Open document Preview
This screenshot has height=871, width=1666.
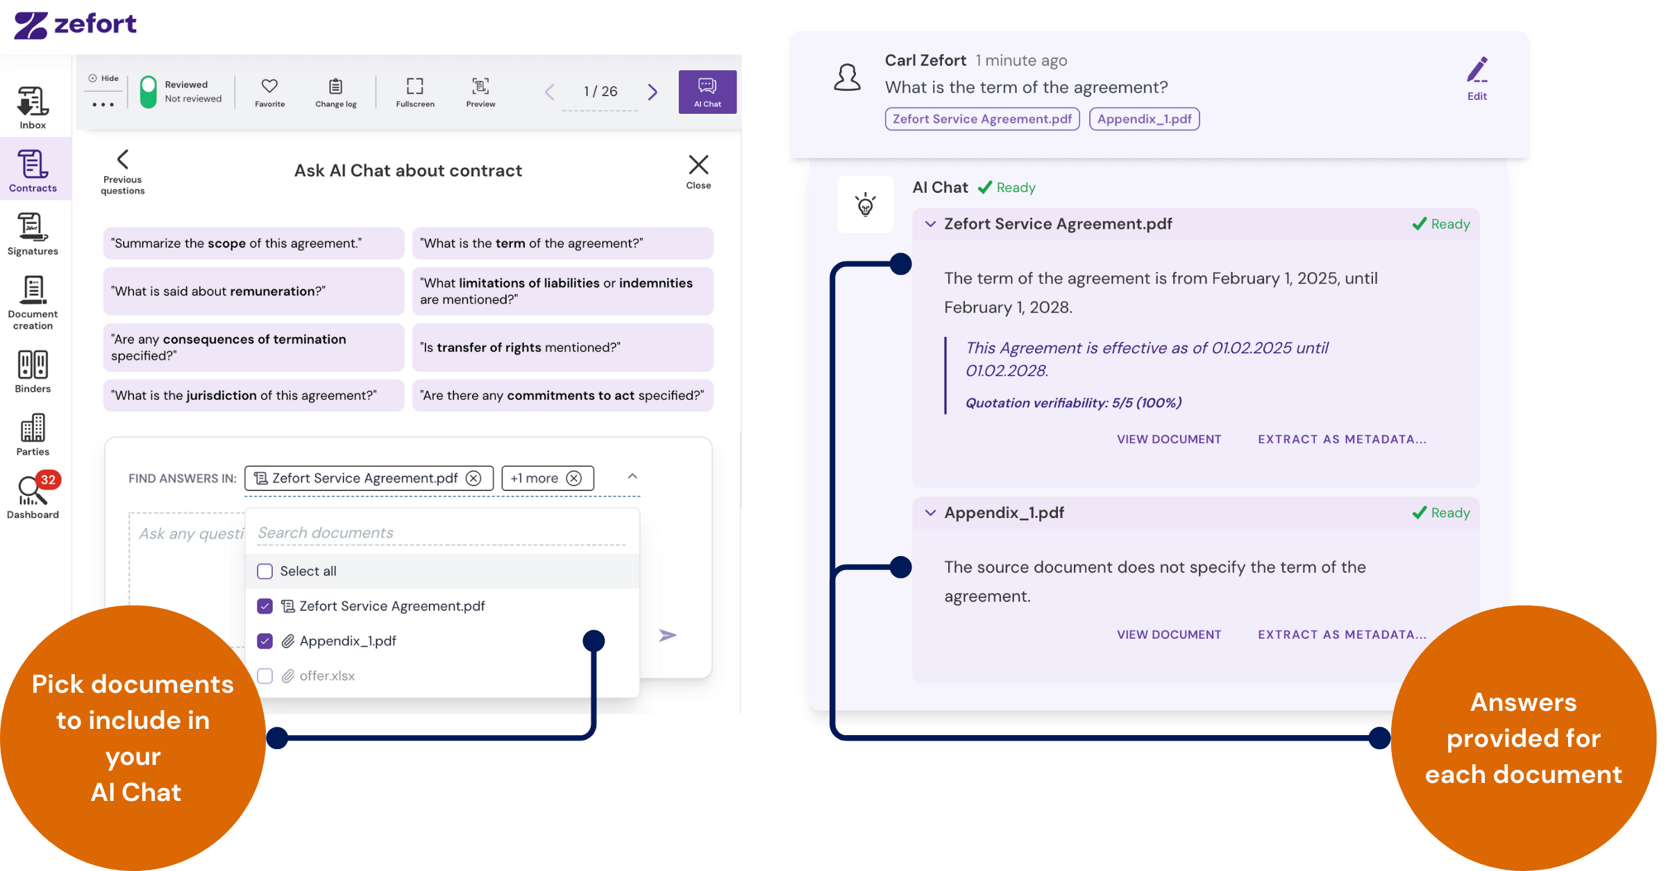480,92
